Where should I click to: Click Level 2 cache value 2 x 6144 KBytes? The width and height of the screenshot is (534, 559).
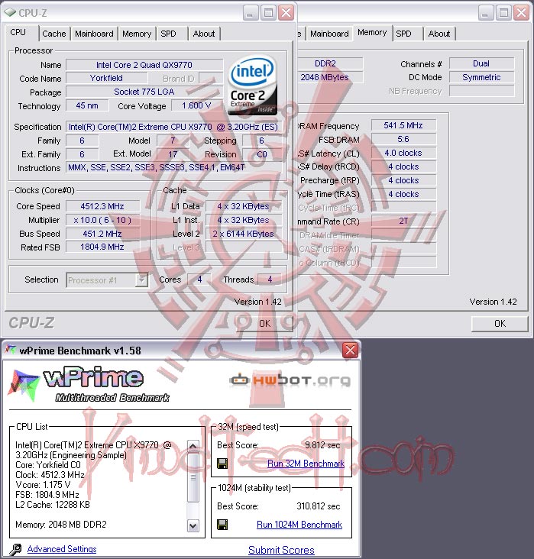[243, 234]
